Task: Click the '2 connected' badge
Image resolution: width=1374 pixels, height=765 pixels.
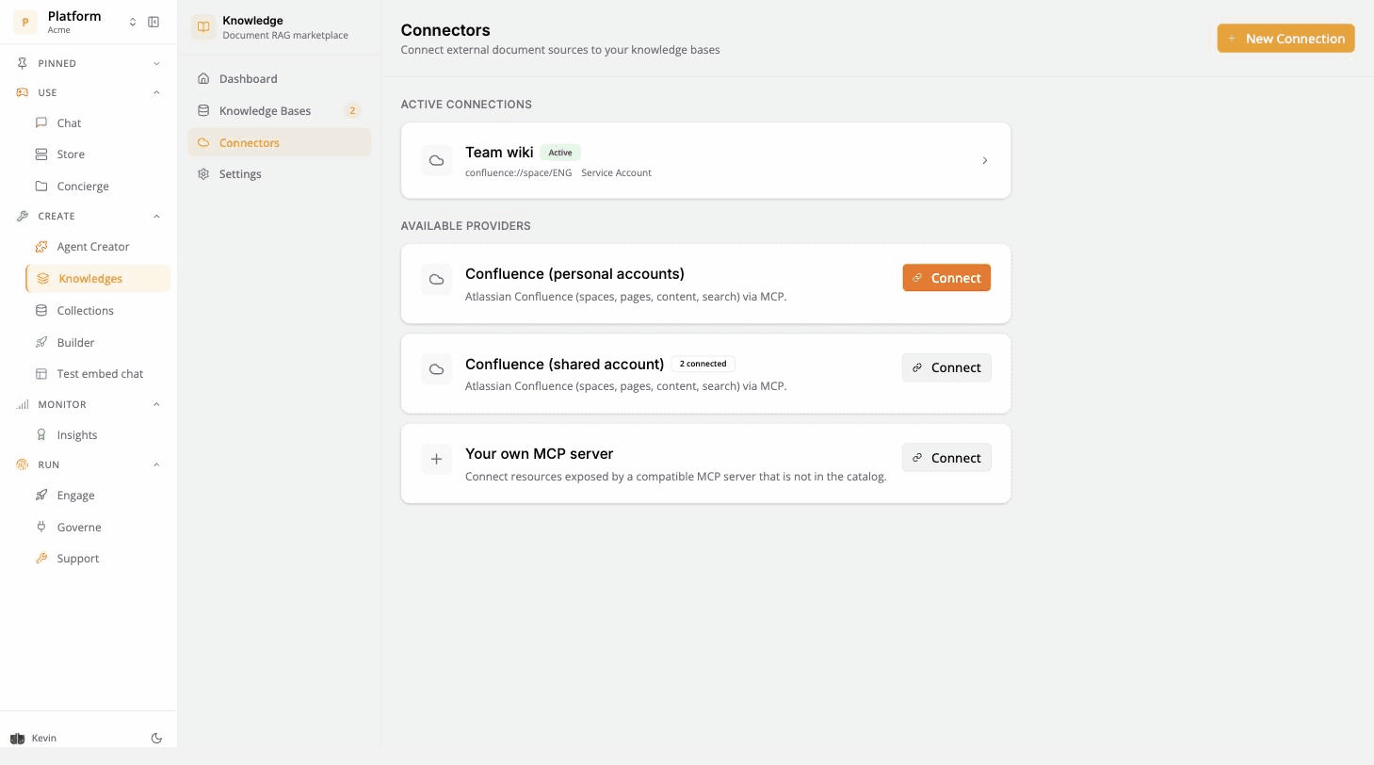Action: point(703,364)
